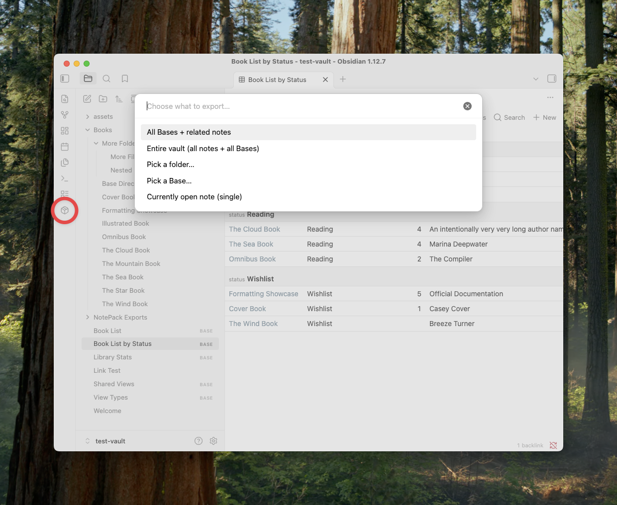Open Cover Book link in Wishlist group

pyautogui.click(x=247, y=309)
